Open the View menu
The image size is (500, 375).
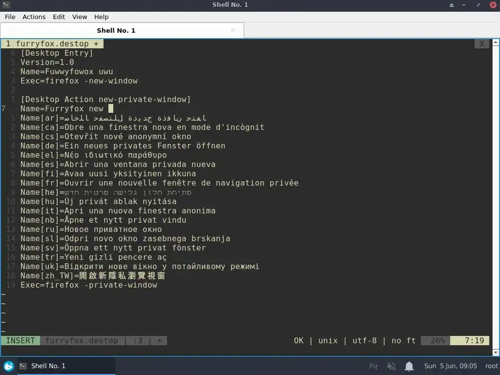80,17
